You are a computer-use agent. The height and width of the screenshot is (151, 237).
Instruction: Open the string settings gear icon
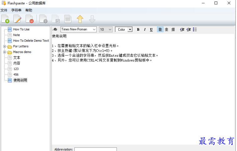(x=43, y=19)
